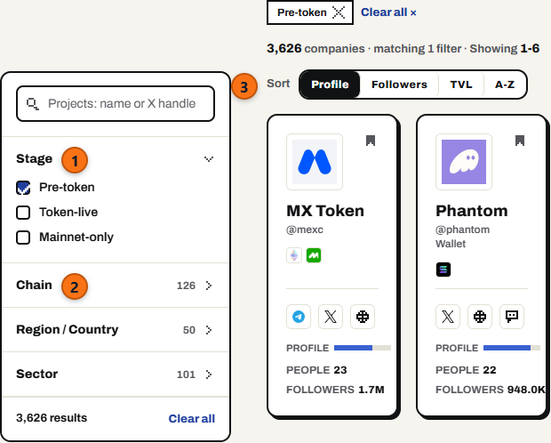This screenshot has width=551, height=443.
Task: Click the @mexc handle
Action: coord(305,230)
